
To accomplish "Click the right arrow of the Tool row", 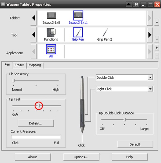I will [x=150, y=35].
